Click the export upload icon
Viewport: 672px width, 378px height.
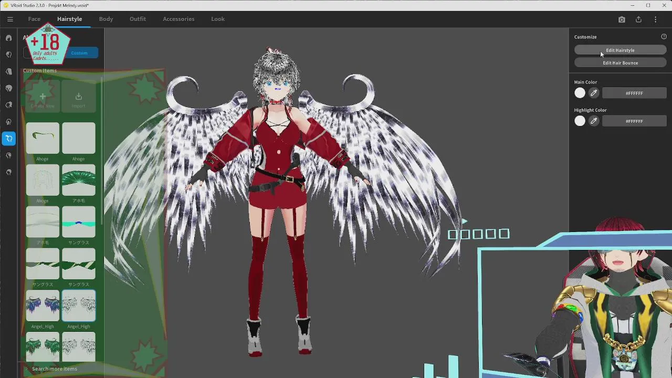tap(638, 19)
